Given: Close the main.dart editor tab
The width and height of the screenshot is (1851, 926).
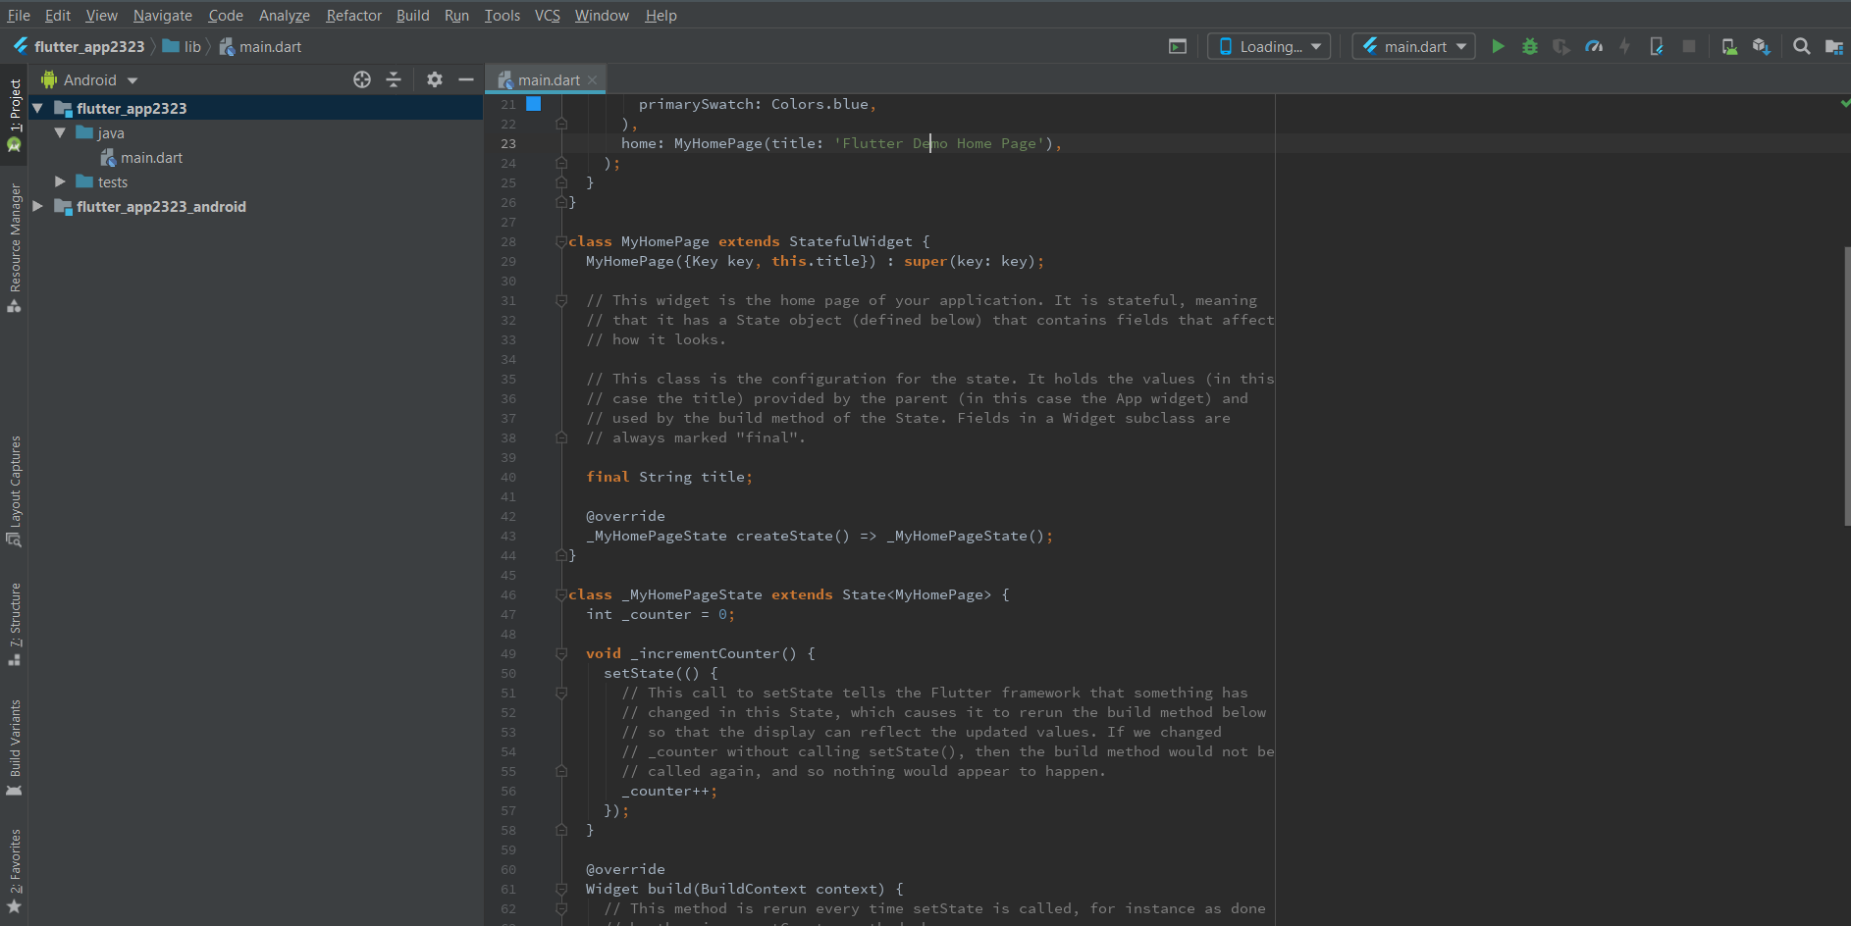Looking at the screenshot, I should coord(592,80).
